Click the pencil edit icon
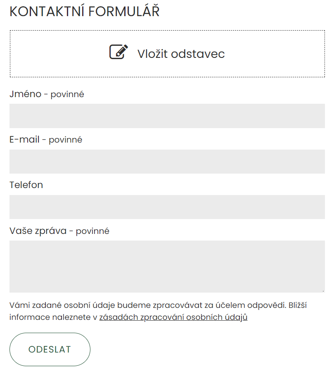Image resolution: width=334 pixels, height=367 pixels. point(118,52)
